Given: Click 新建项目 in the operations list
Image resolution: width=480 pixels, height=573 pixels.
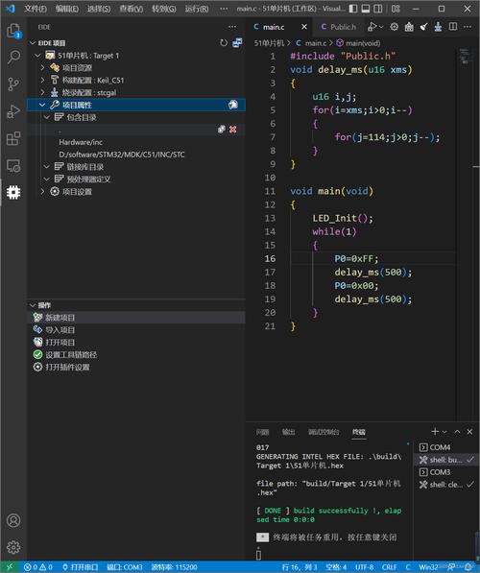Looking at the screenshot, I should 60,318.
